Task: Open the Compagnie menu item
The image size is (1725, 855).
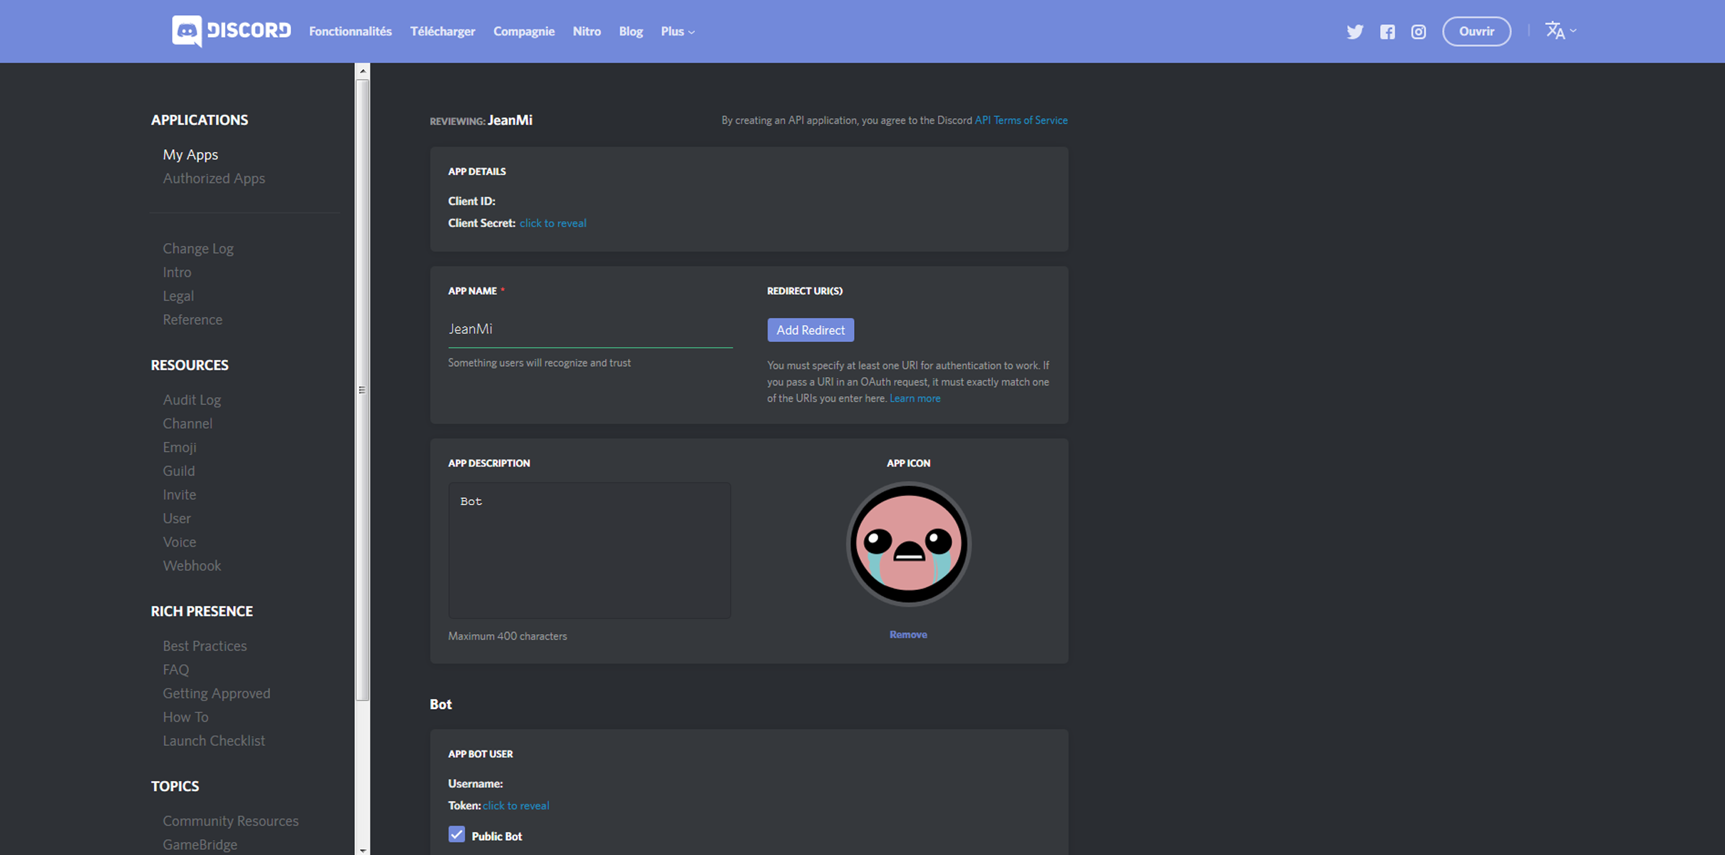Action: [x=524, y=31]
